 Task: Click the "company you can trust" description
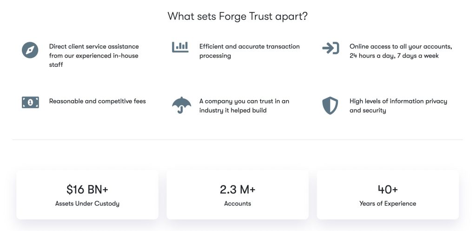pyautogui.click(x=244, y=106)
